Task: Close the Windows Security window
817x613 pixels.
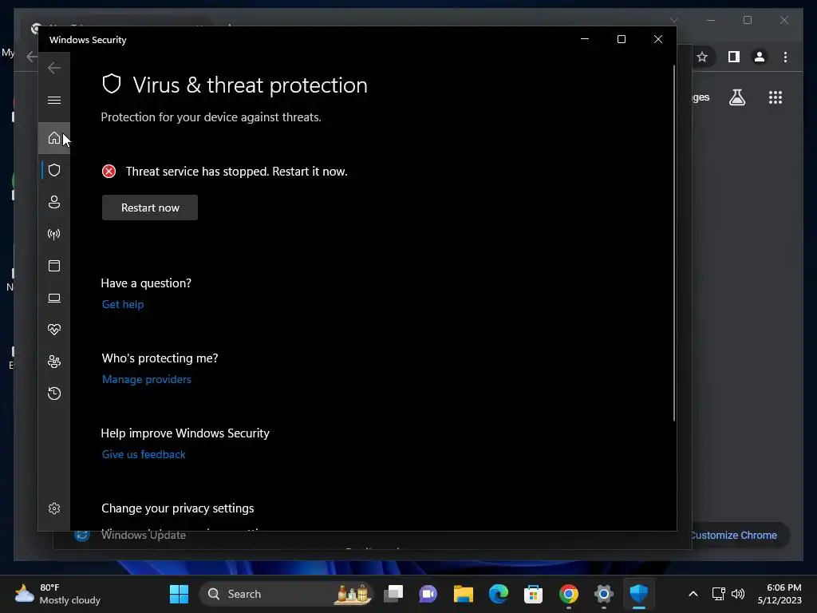Action: pyautogui.click(x=658, y=39)
